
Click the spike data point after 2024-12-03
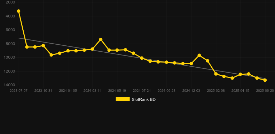(x=199, y=55)
